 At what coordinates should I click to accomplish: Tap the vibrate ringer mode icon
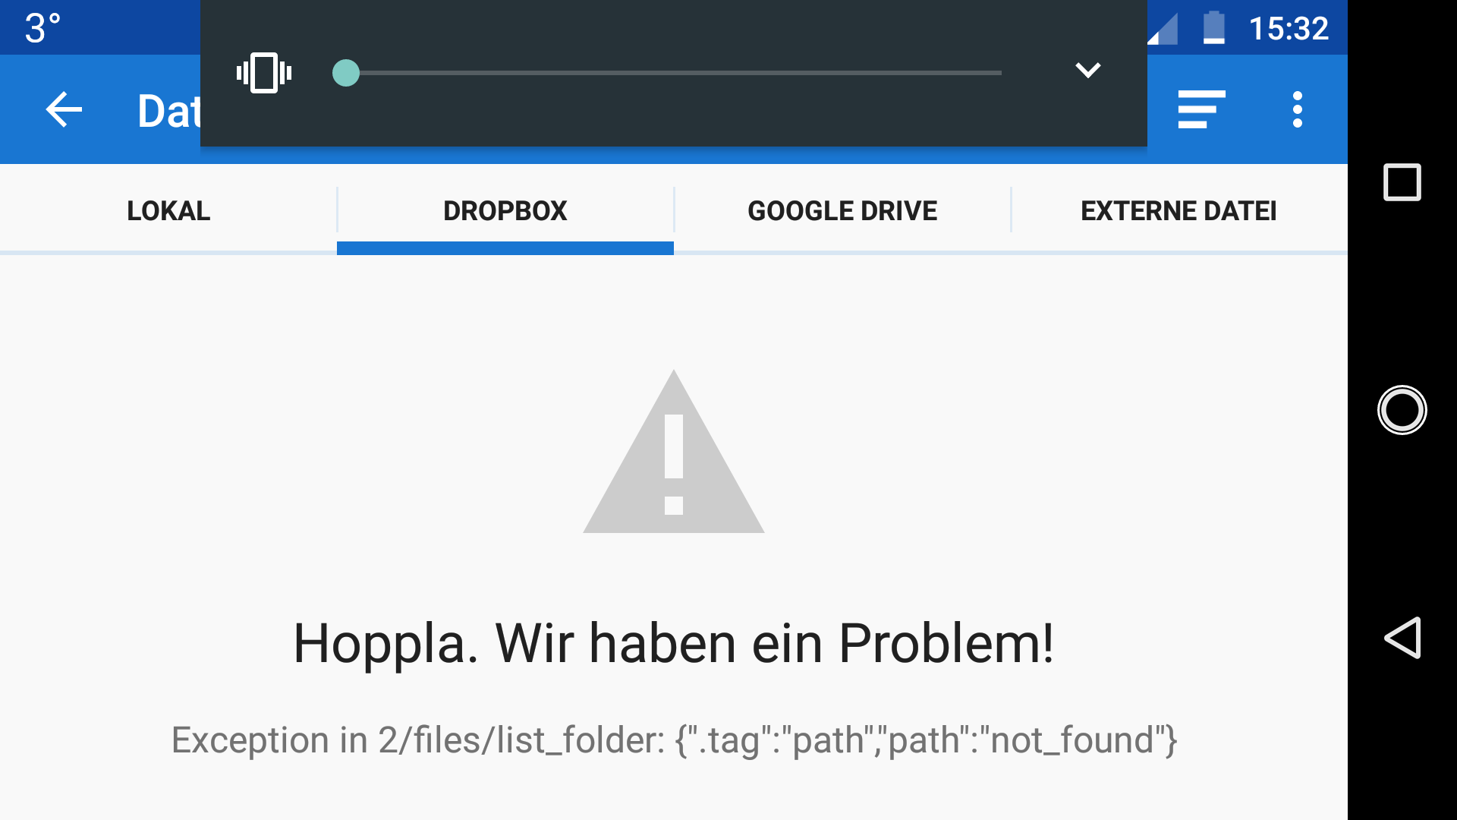point(264,73)
